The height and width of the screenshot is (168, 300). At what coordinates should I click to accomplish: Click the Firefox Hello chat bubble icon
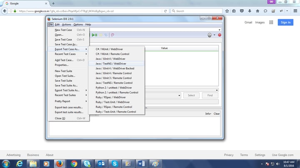click(265, 11)
